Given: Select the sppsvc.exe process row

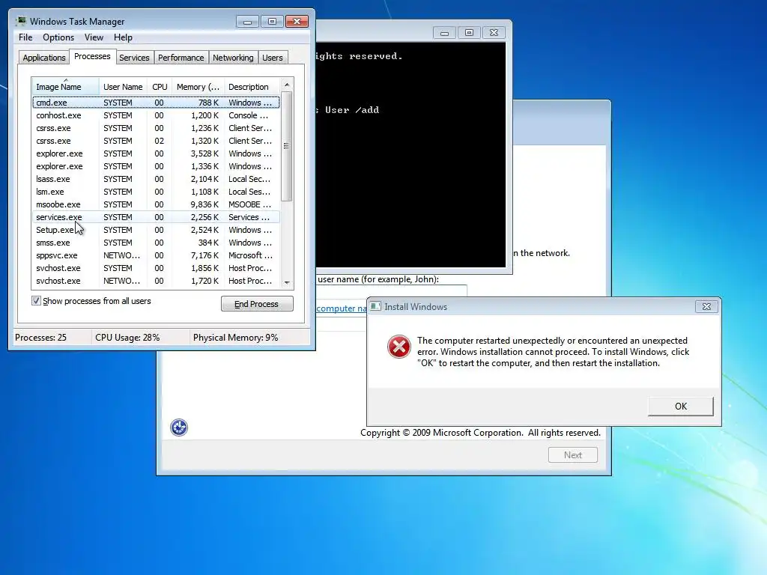Looking at the screenshot, I should [156, 255].
